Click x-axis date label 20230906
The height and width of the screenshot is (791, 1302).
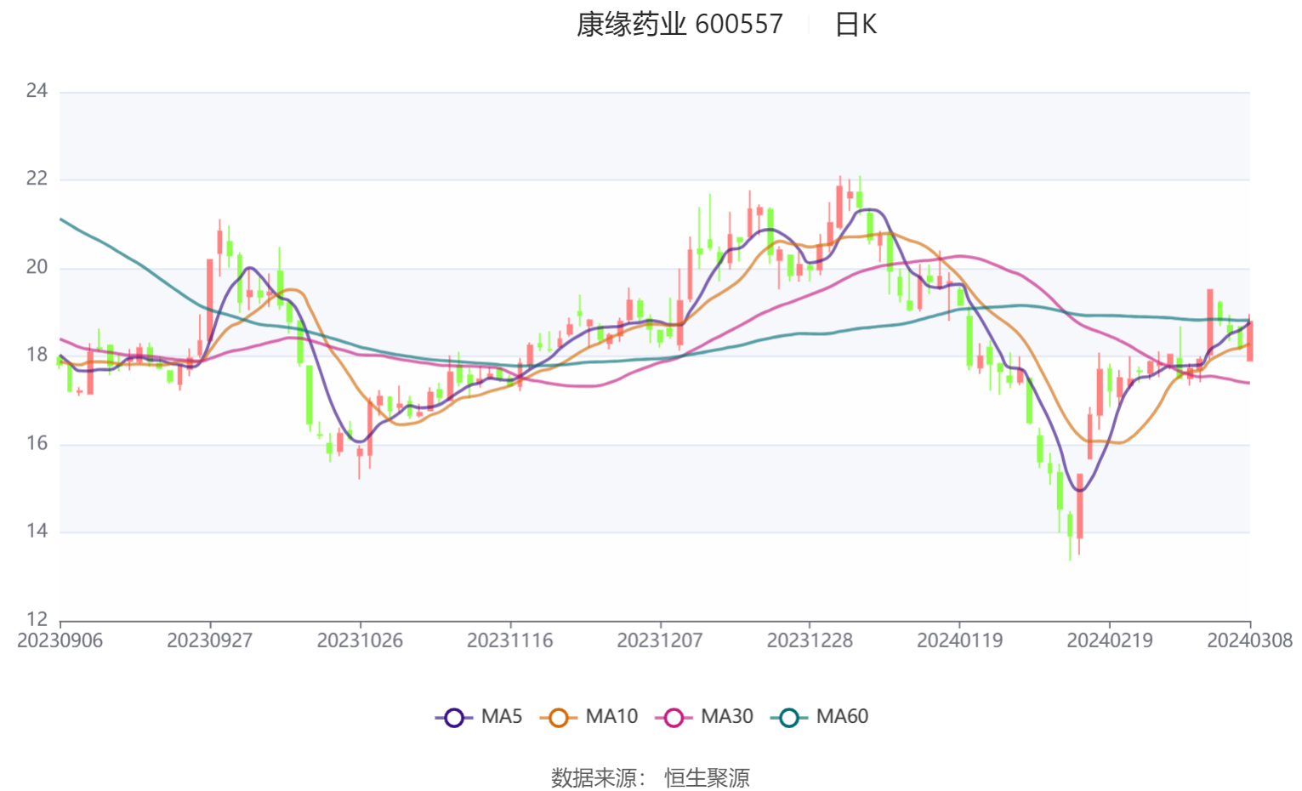(60, 640)
